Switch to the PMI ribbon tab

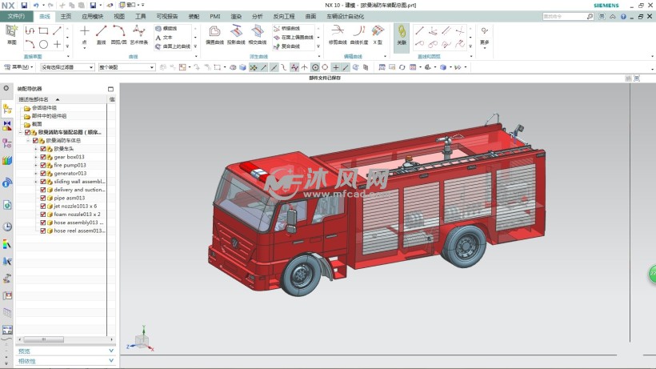[215, 16]
